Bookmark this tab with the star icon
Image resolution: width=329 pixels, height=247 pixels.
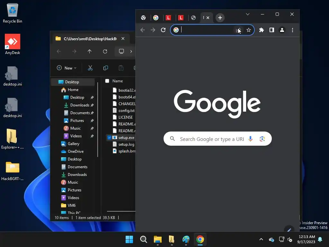tap(249, 30)
